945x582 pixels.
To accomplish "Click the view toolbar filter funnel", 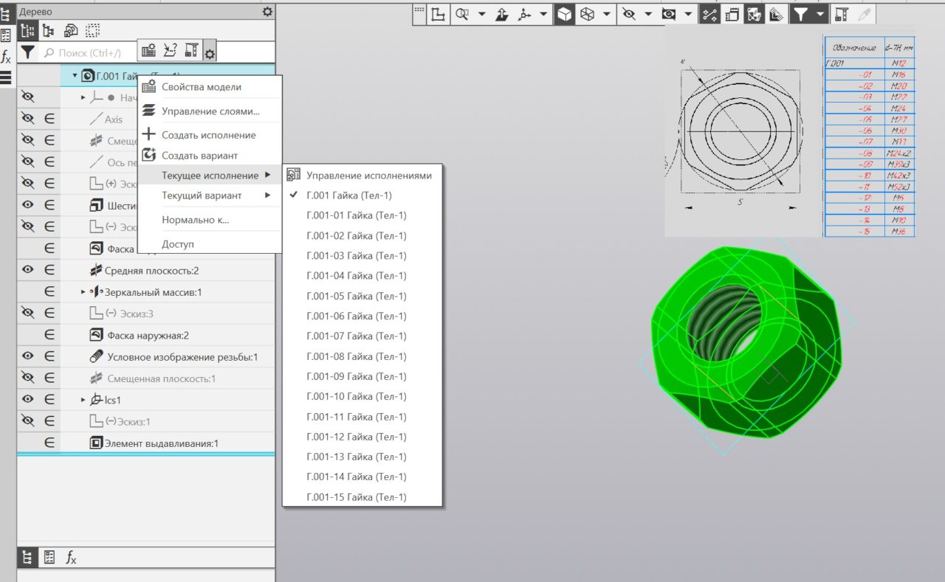I will (800, 14).
